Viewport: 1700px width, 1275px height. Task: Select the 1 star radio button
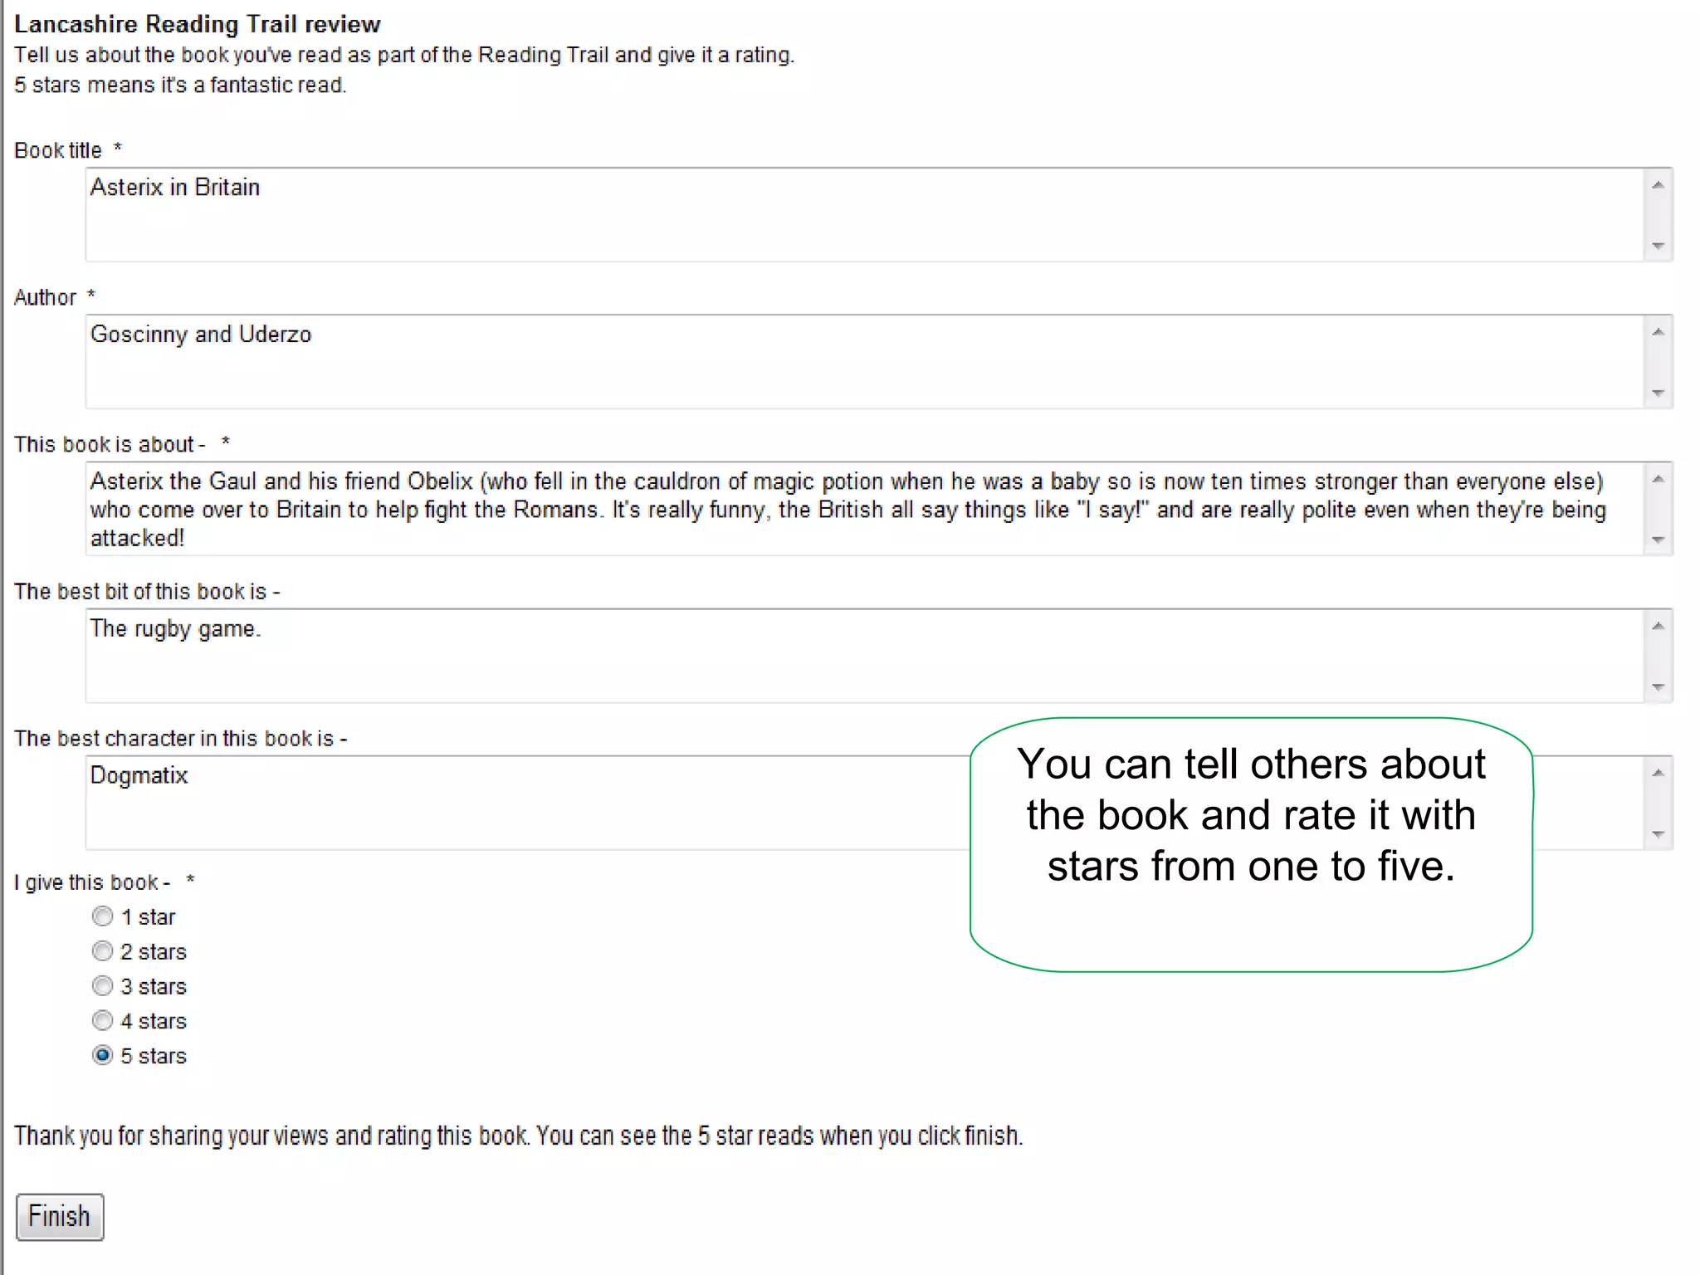click(x=102, y=916)
